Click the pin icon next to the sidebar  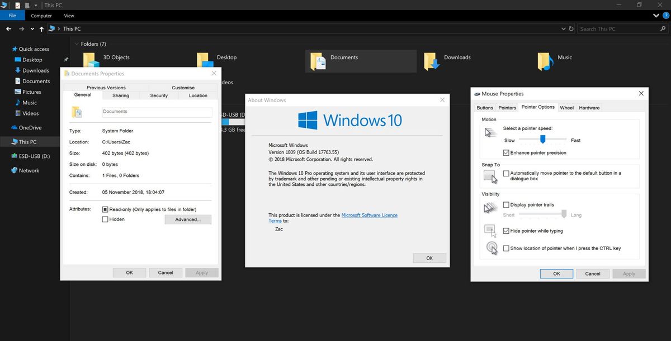click(x=65, y=59)
